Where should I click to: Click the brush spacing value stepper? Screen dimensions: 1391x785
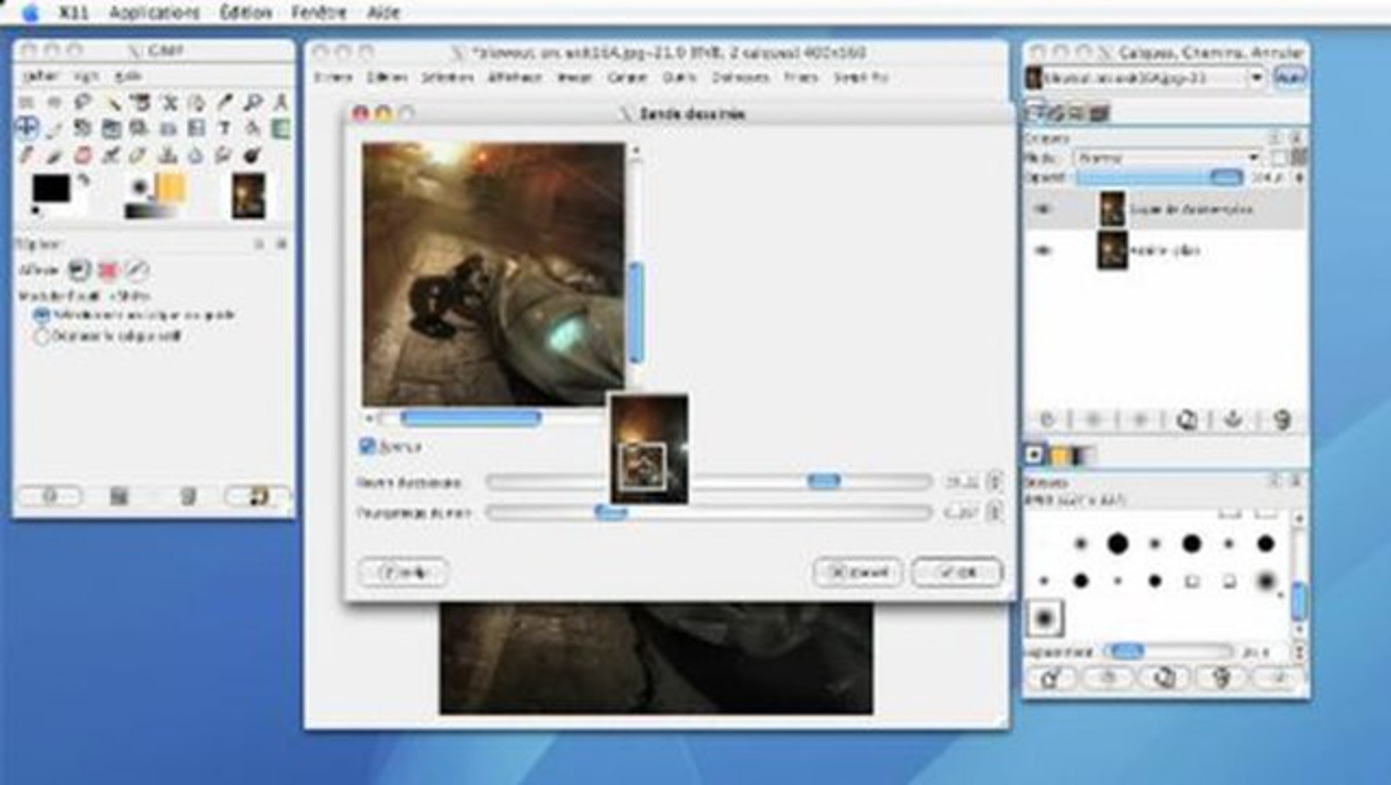tap(1298, 652)
